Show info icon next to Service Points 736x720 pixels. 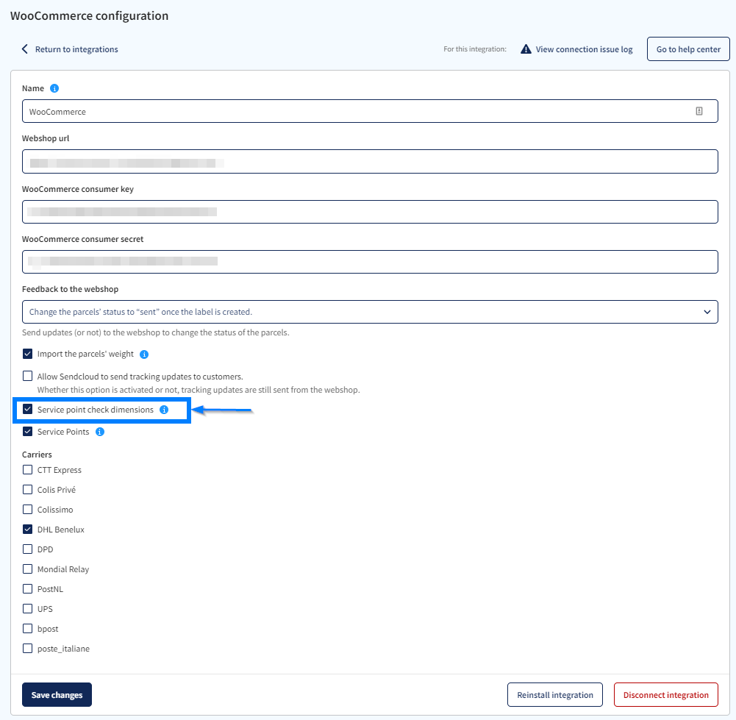(100, 432)
